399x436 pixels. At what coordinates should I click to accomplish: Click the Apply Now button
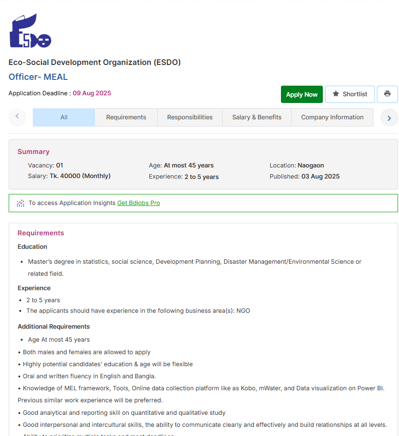tap(302, 94)
